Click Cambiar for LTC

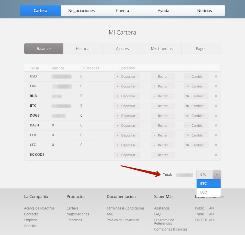click(x=196, y=145)
